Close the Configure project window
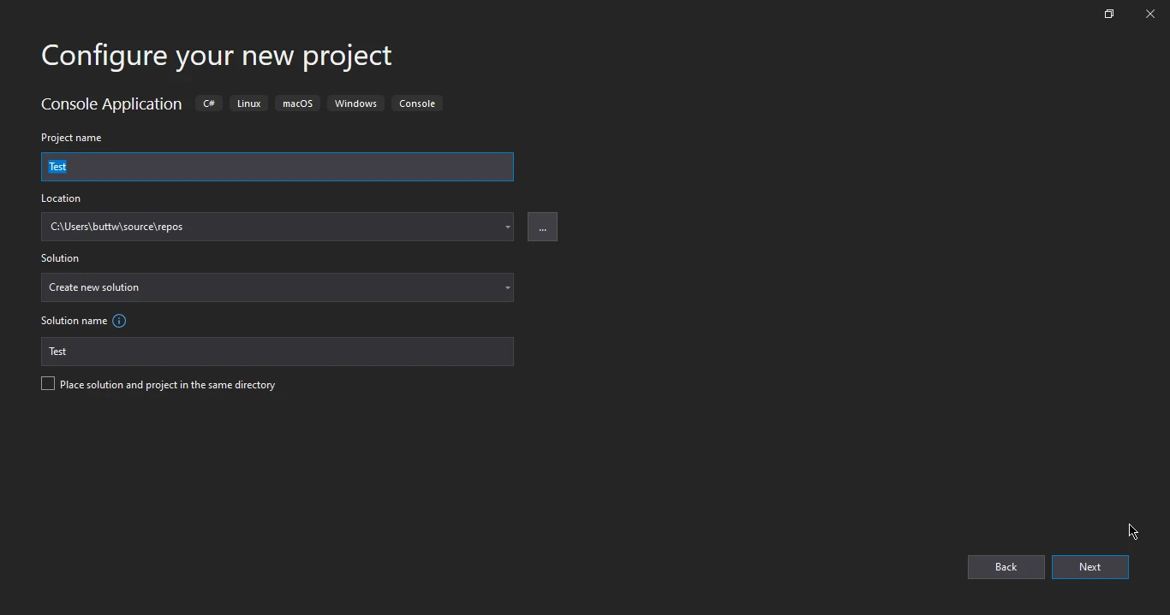The image size is (1170, 615). [x=1150, y=14]
